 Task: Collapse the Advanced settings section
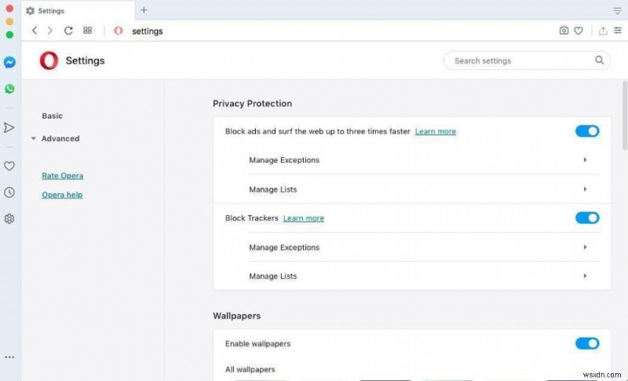click(60, 139)
